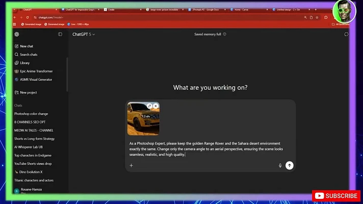
Task: Open the chat "MEOW AI TALES - CHANNEL"
Action: 34,131
